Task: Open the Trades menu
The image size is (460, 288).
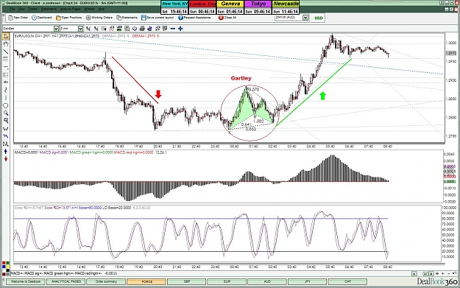Action: pyautogui.click(x=32, y=10)
